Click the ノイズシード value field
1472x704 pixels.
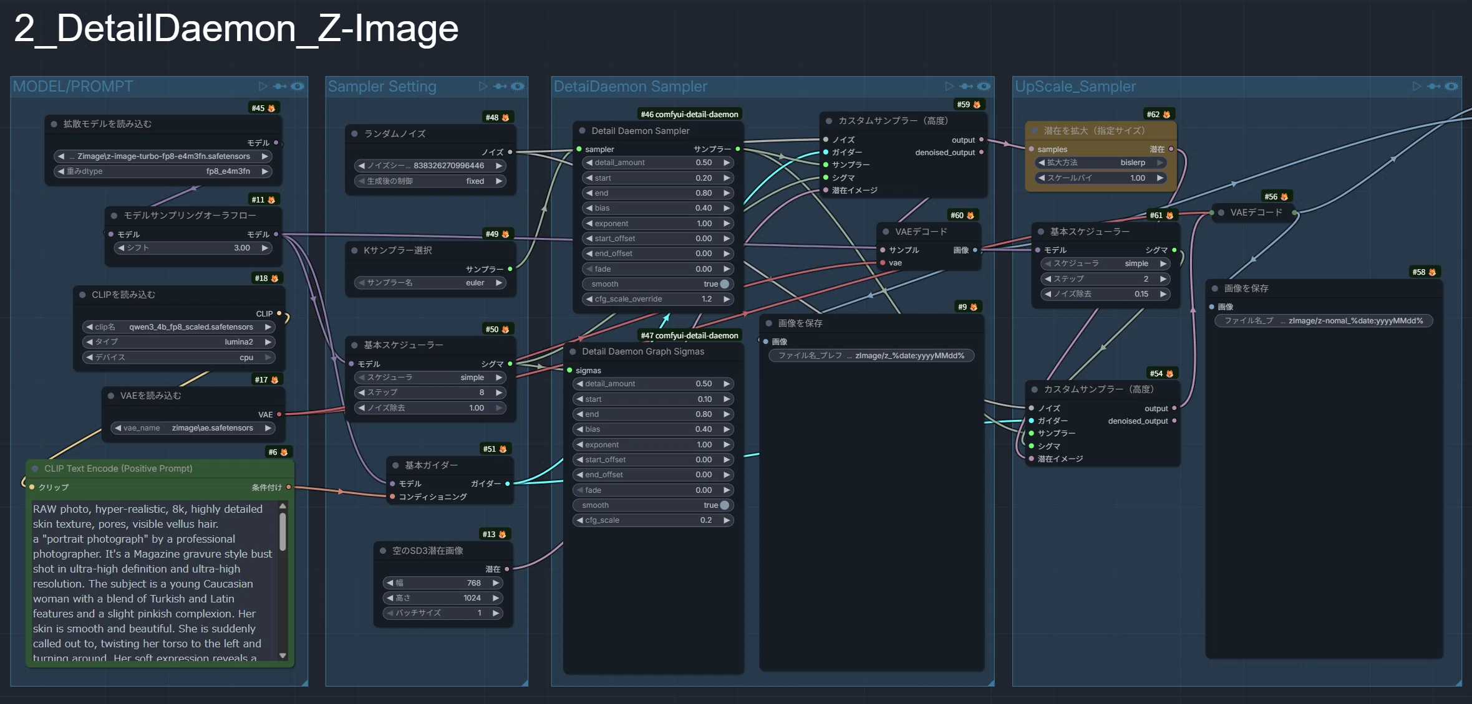(430, 166)
